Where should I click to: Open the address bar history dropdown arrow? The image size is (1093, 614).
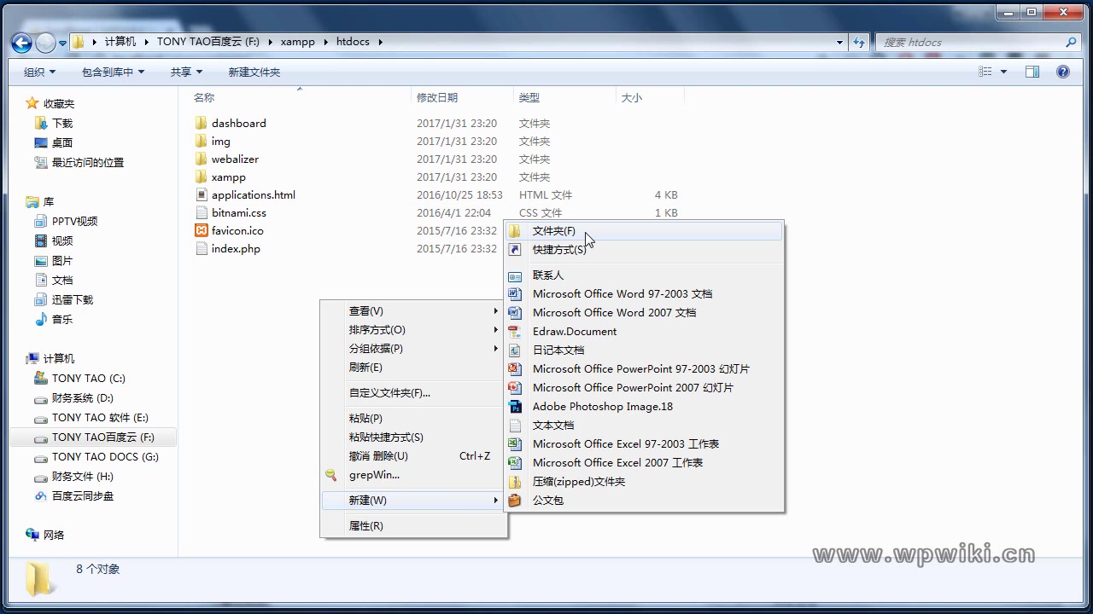pos(840,42)
